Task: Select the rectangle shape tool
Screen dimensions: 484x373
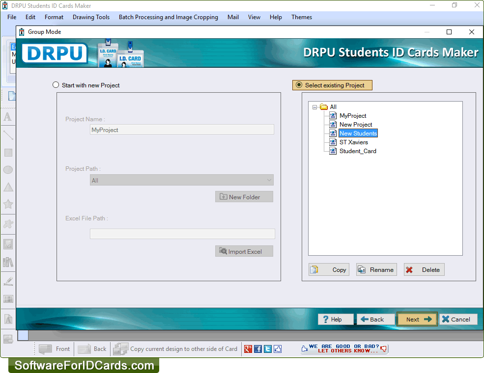Action: pyautogui.click(x=8, y=153)
